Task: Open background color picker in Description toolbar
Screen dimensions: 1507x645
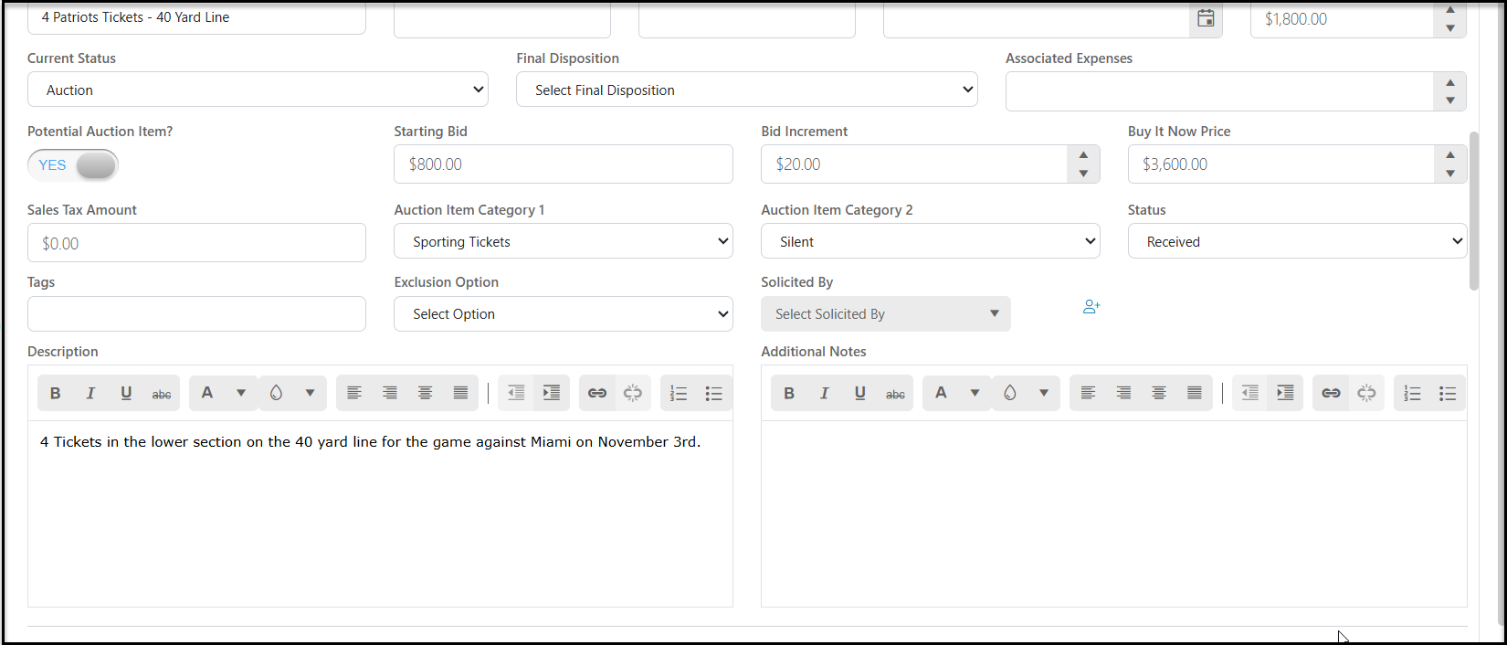Action: pyautogui.click(x=277, y=393)
